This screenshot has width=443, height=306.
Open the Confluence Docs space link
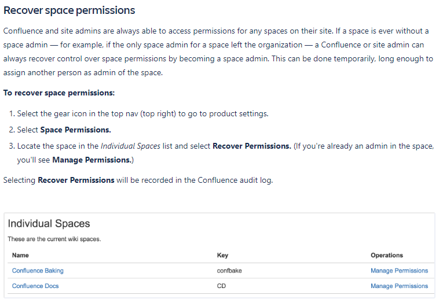35,286
